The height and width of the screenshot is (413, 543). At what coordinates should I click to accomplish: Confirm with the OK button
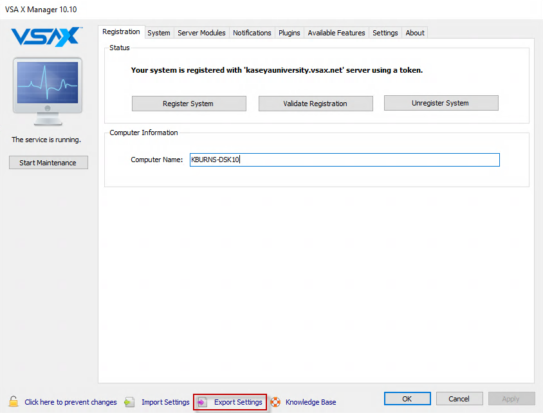[407, 398]
